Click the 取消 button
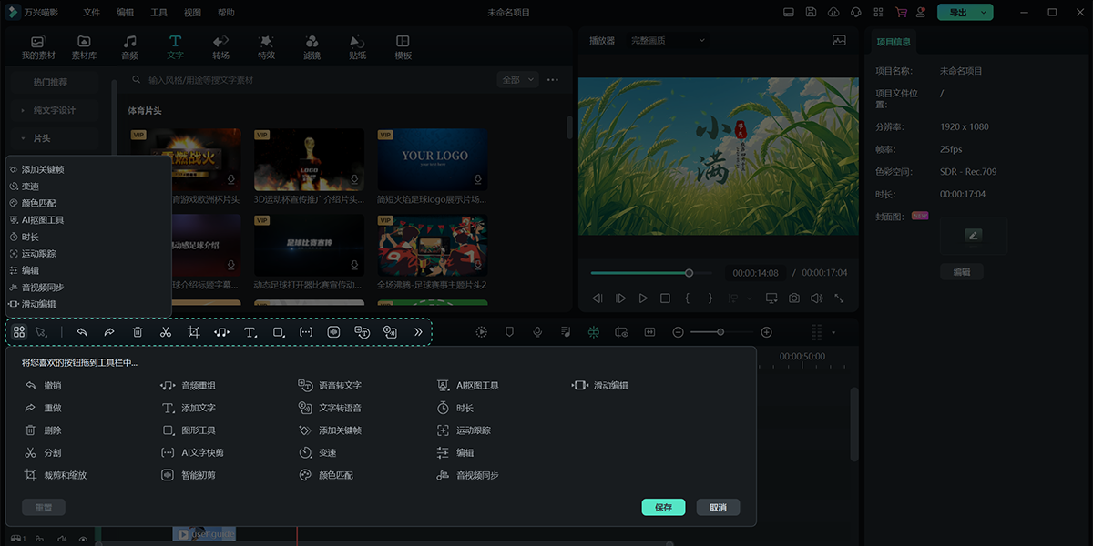The image size is (1093, 546). [718, 507]
